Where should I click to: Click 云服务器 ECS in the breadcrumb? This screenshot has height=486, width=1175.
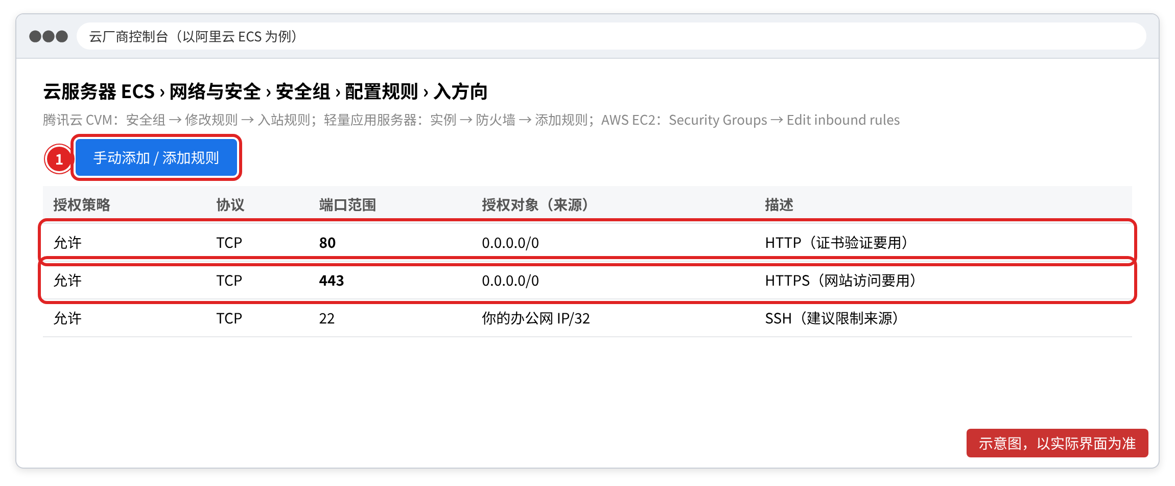pyautogui.click(x=99, y=92)
